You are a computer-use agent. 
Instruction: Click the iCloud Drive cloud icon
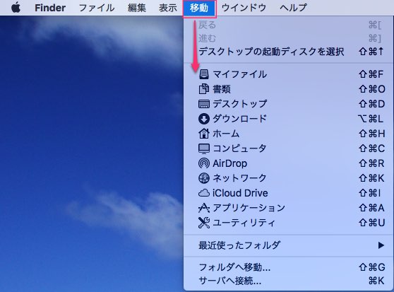pyautogui.click(x=204, y=193)
